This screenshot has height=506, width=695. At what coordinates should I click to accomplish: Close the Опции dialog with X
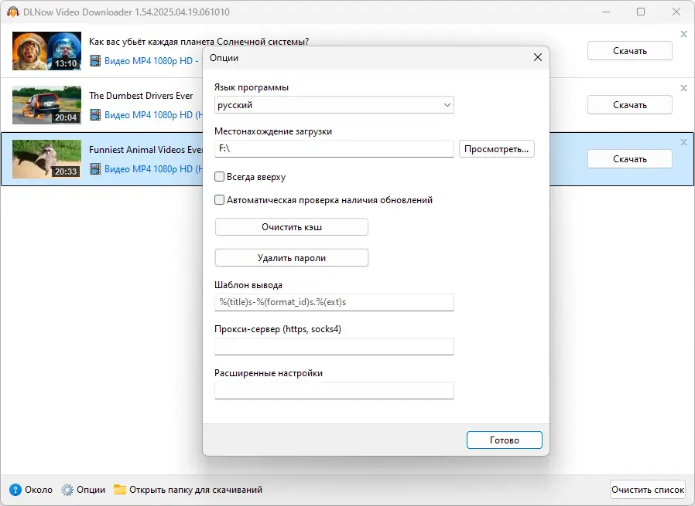pyautogui.click(x=538, y=58)
